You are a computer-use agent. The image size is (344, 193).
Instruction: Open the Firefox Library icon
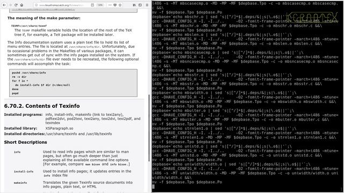[134, 5]
